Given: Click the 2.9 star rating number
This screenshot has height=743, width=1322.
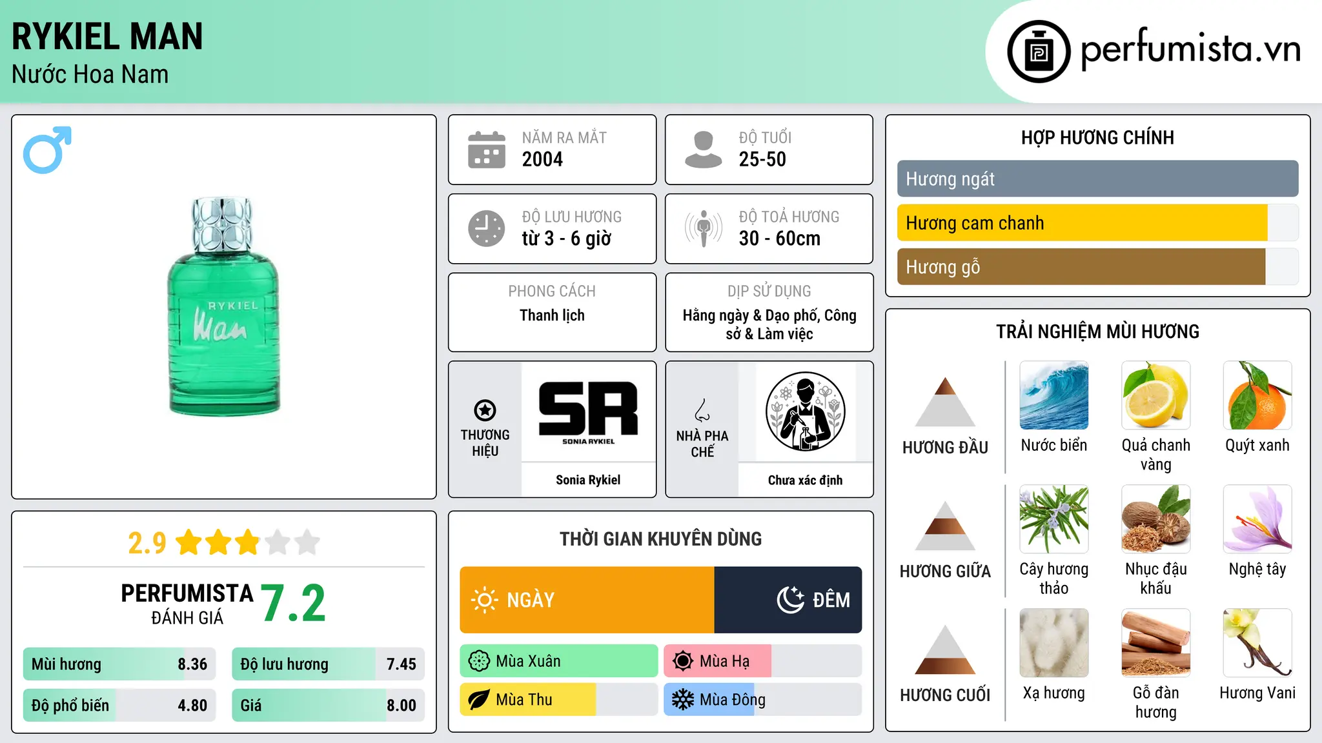Looking at the screenshot, I should (x=147, y=543).
